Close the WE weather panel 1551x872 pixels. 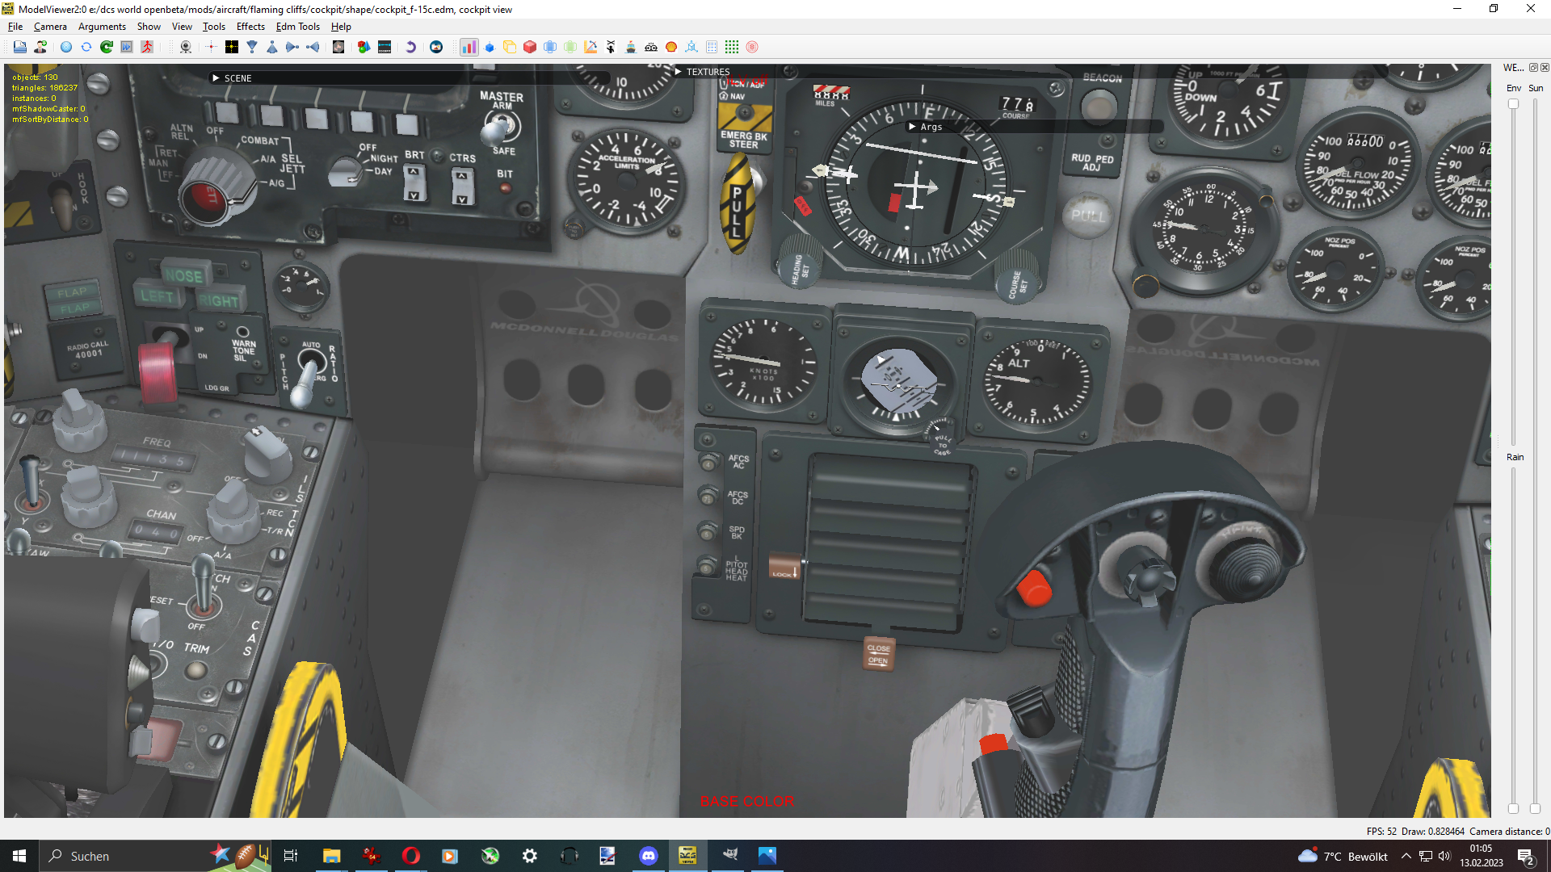tap(1545, 68)
